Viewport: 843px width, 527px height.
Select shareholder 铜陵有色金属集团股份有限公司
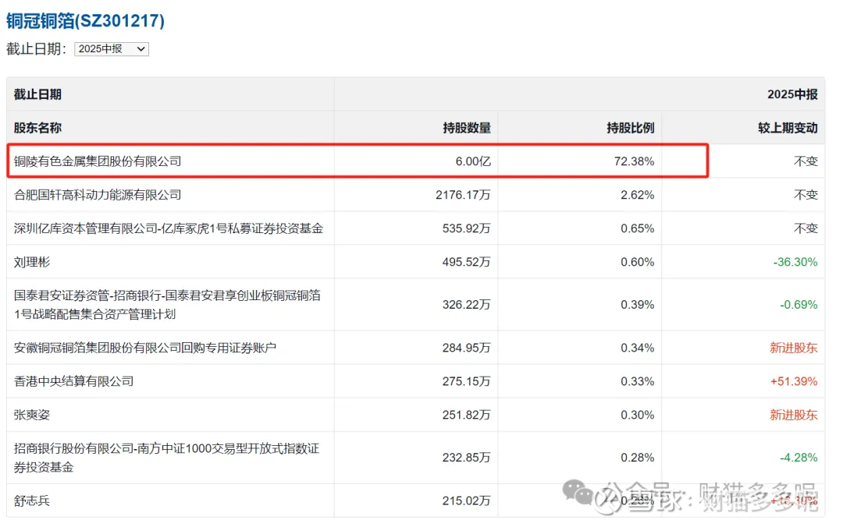tap(98, 161)
